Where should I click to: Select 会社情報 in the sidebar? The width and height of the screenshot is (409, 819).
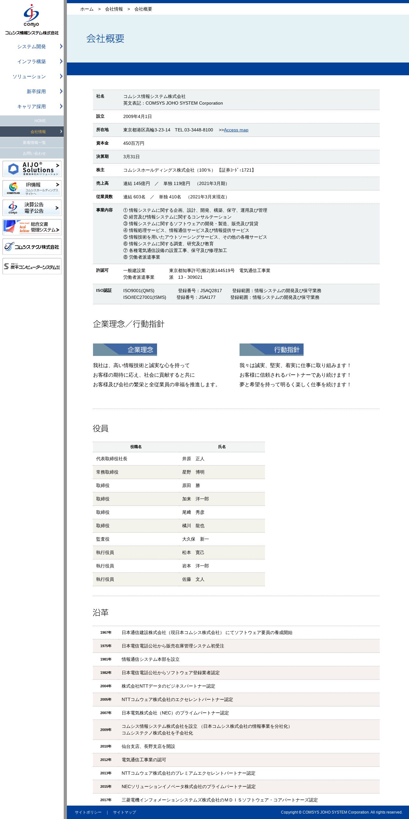point(32,131)
